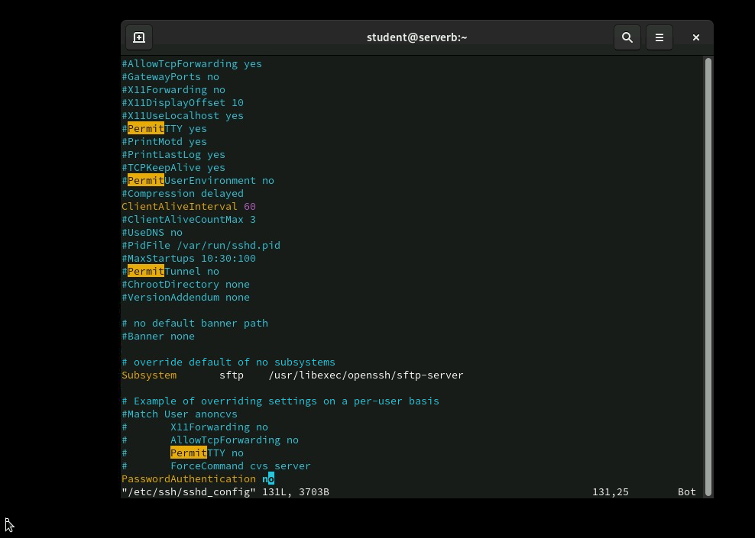Click the highlighted Permit in #PermitTTY line
Image resolution: width=755 pixels, height=538 pixels.
144,128
